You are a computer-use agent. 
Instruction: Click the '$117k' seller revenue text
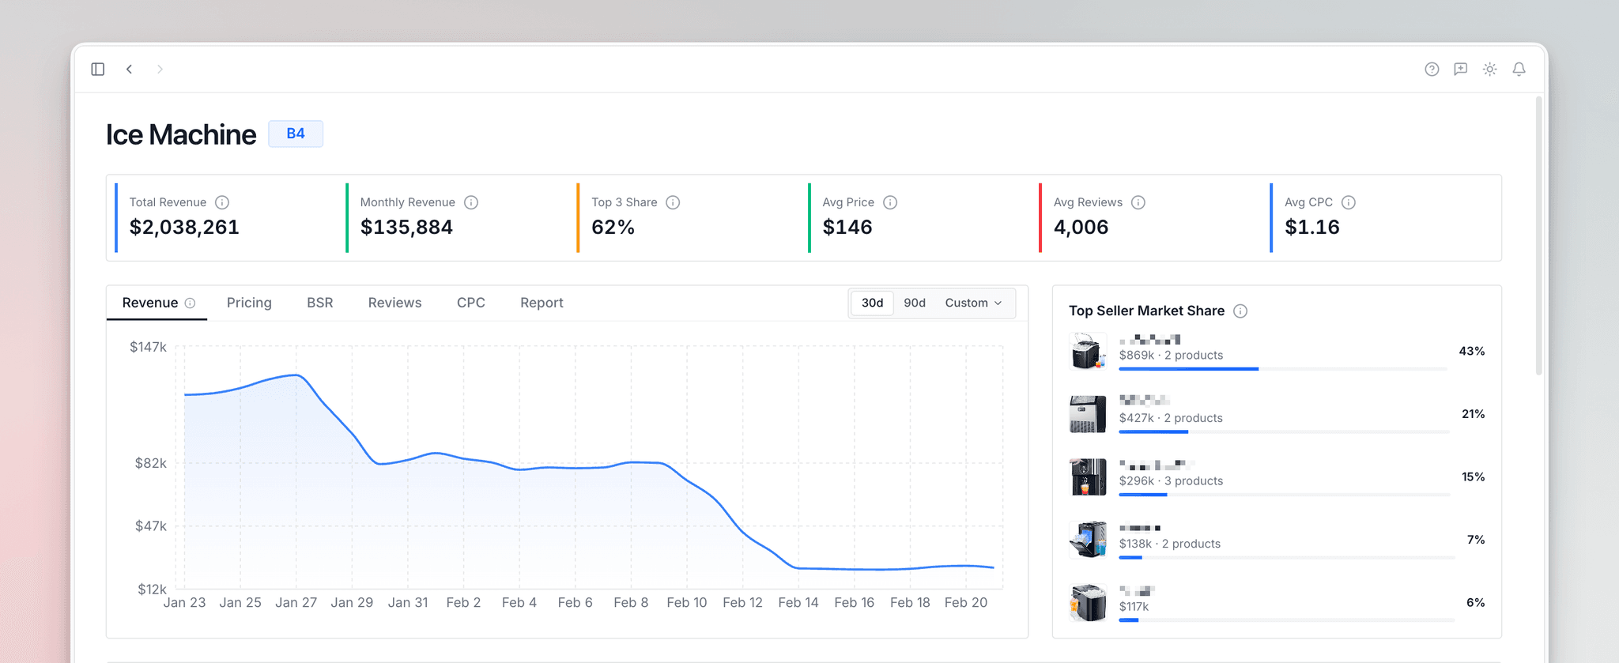[1134, 607]
